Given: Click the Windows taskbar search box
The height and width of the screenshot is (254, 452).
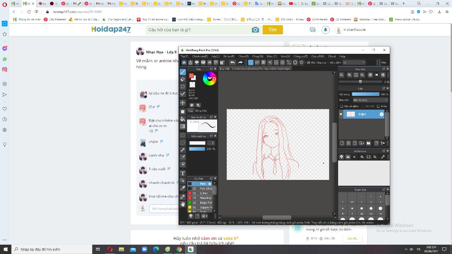Looking at the screenshot, I should [x=52, y=250].
